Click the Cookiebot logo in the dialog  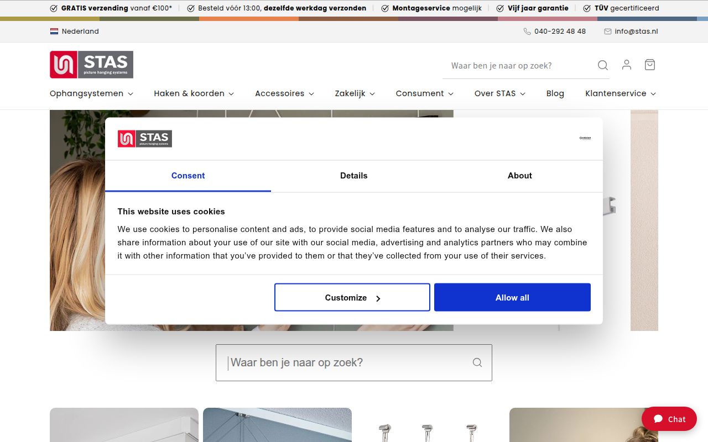(x=585, y=138)
